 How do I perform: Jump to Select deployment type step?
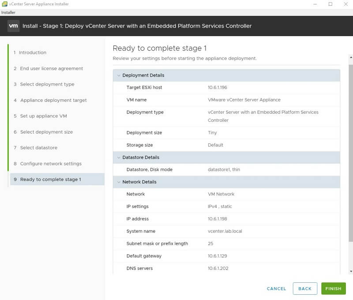[47, 84]
